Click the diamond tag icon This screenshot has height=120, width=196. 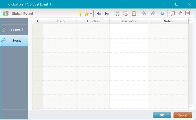pyautogui.click(x=180, y=13)
